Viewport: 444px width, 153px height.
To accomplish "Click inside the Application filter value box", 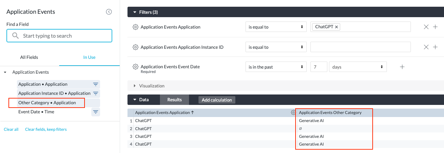I will [x=360, y=27].
